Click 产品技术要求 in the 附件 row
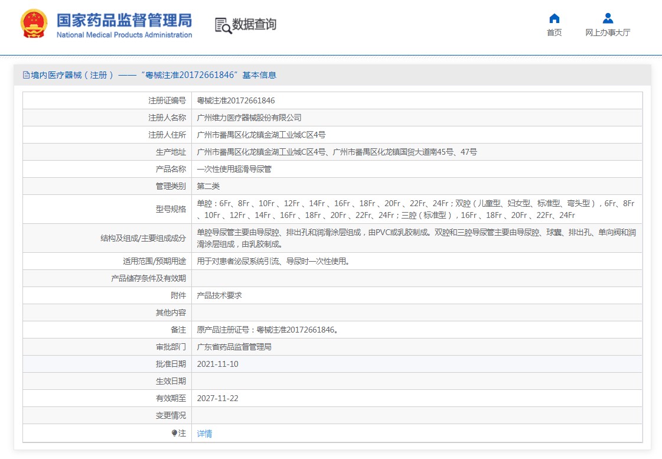 (x=219, y=296)
